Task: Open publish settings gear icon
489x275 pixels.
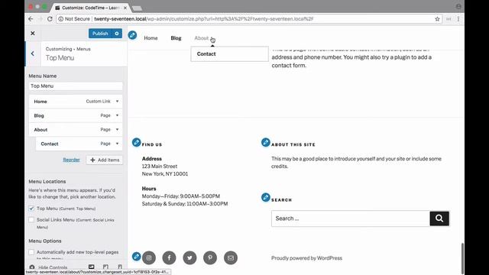Action: coord(117,34)
